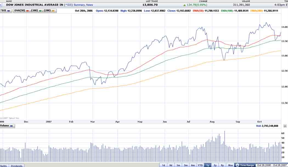Expand the Time Range control

(247, 165)
